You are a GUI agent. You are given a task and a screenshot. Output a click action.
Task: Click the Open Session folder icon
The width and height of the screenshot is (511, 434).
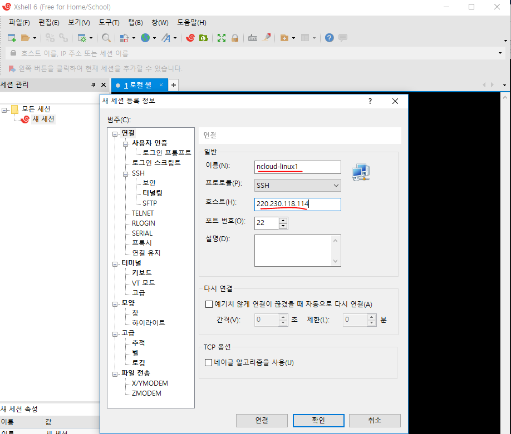(x=26, y=38)
